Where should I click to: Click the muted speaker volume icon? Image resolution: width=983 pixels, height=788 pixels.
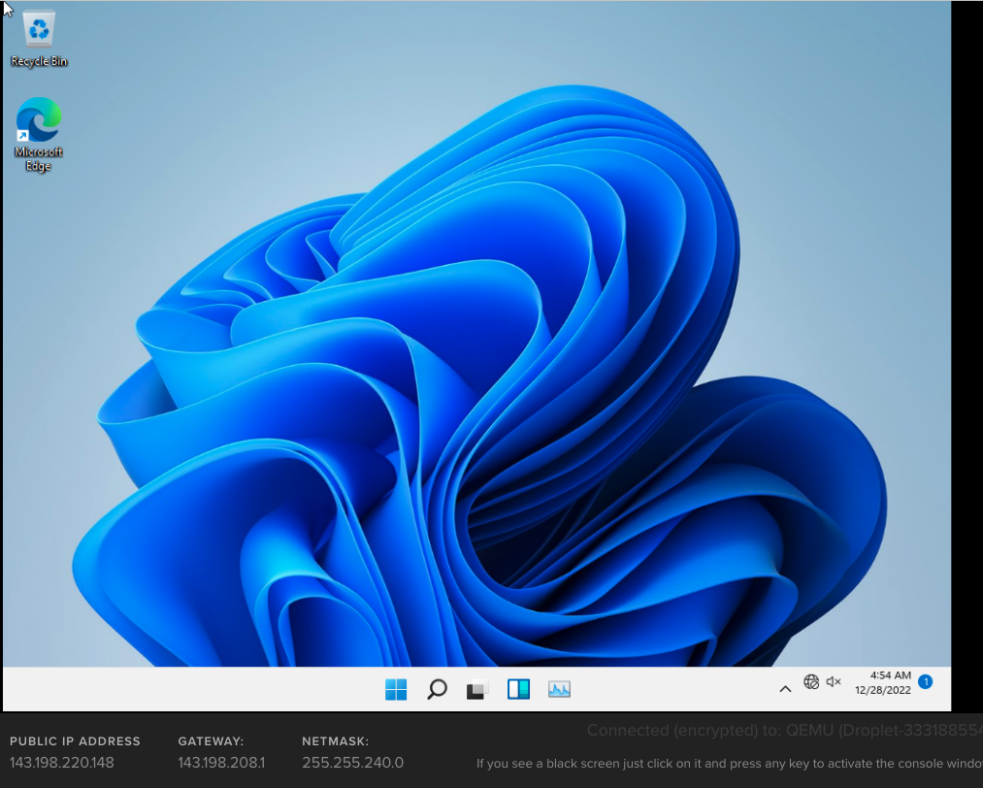point(834,681)
